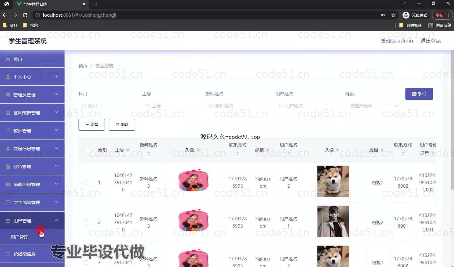Click the icon beside 管理员管理
Viewport: 454px width, 267px height.
pyautogui.click(x=8, y=95)
